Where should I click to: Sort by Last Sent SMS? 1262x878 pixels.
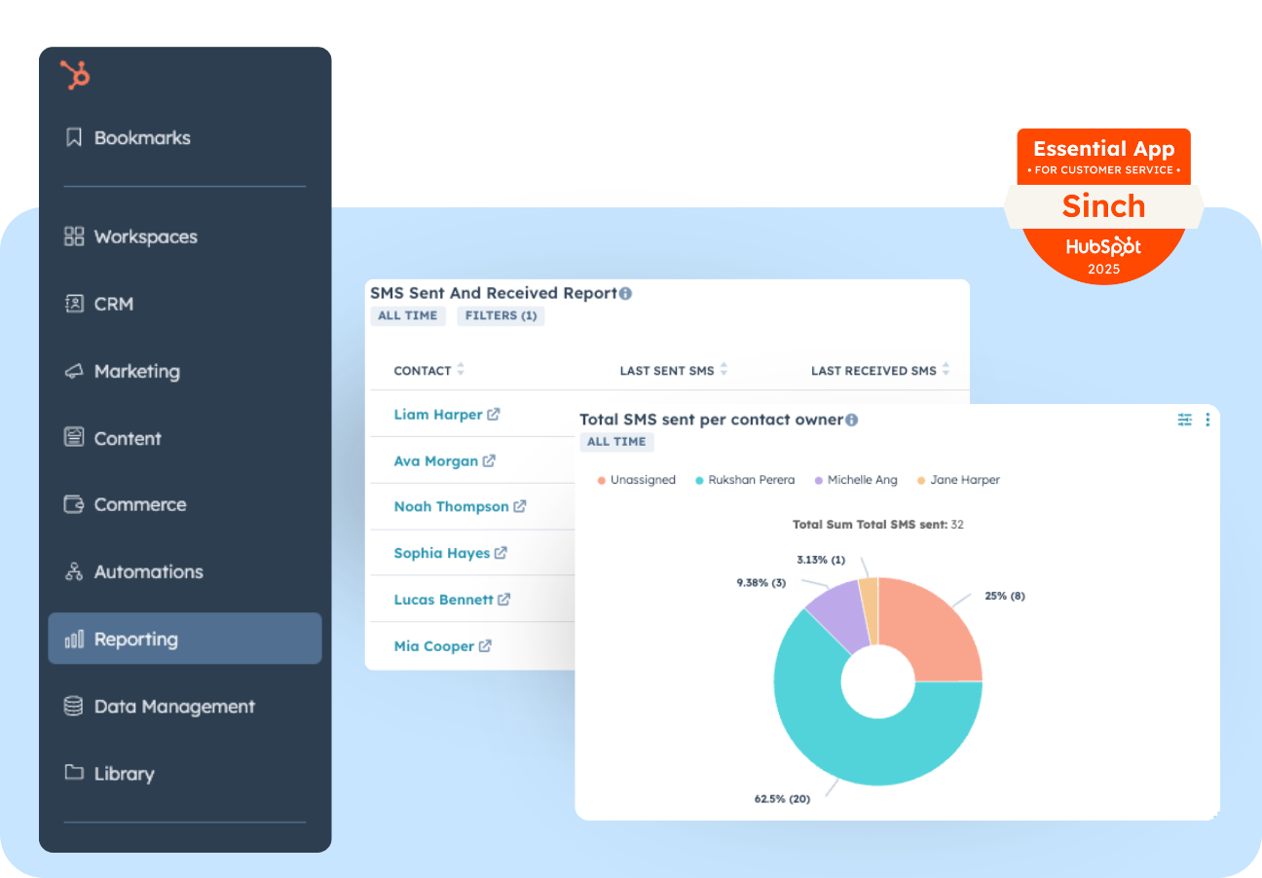point(724,370)
